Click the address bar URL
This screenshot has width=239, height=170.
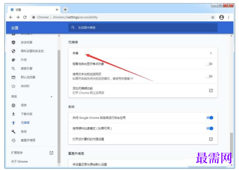[75, 17]
